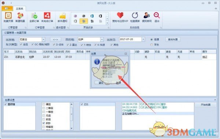Expand the full skin gallery with bottom arrow
The width and height of the screenshot is (220, 139).
pyautogui.click(x=107, y=23)
